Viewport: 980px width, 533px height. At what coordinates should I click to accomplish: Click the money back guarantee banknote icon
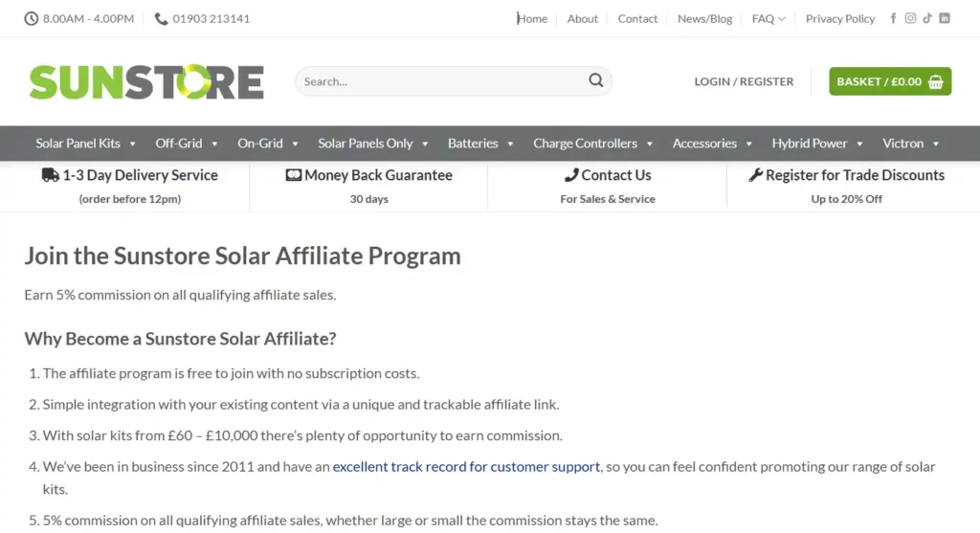pos(293,175)
